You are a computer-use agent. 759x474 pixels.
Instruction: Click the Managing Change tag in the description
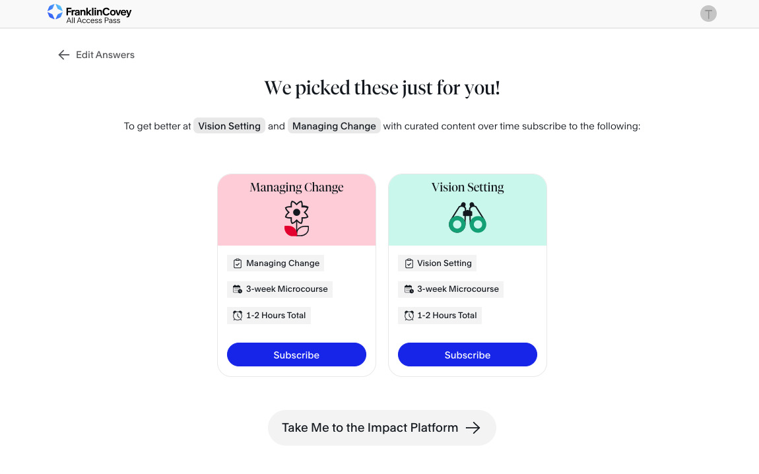coord(334,126)
